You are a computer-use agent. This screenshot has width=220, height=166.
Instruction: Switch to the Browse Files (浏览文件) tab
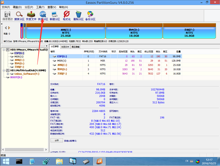click(65, 47)
